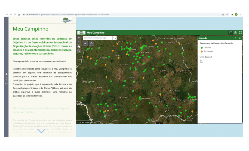Find my location with the crosshair button
The image size is (249, 151).
(x=79, y=51)
